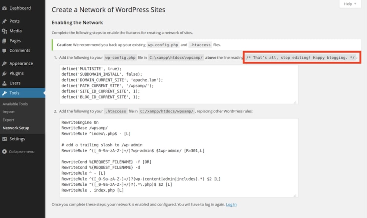Click the RewriteCond -f [OR] line
Viewport: 367px width, 218px height.
pyautogui.click(x=106, y=162)
